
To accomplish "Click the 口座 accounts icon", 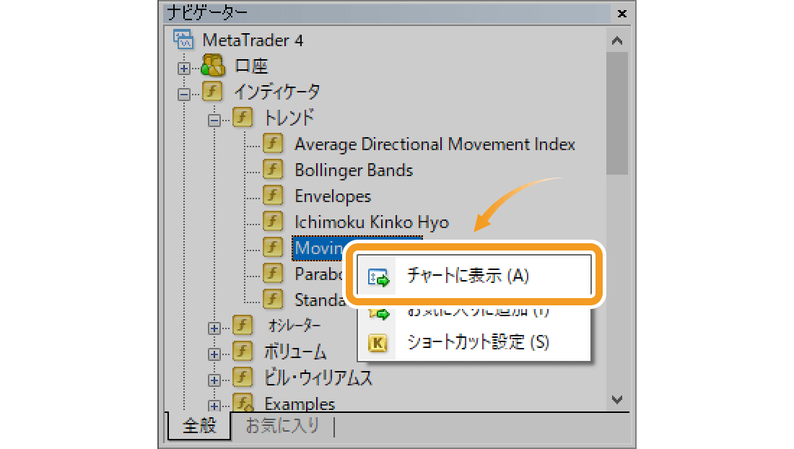I will (x=213, y=65).
